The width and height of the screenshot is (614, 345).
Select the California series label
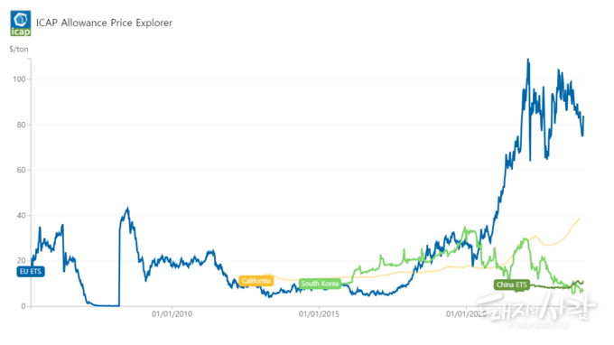click(x=256, y=281)
